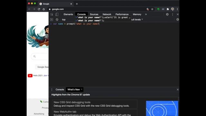Pick second suggestion 'what is your name?');
206x116 pixels.
[x=103, y=21]
